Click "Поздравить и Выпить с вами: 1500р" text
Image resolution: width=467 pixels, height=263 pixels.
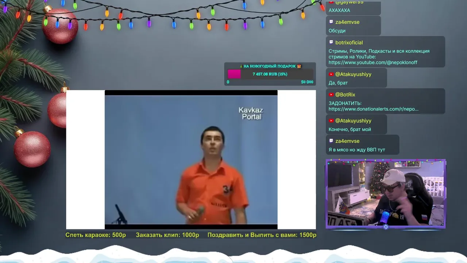coord(262,235)
